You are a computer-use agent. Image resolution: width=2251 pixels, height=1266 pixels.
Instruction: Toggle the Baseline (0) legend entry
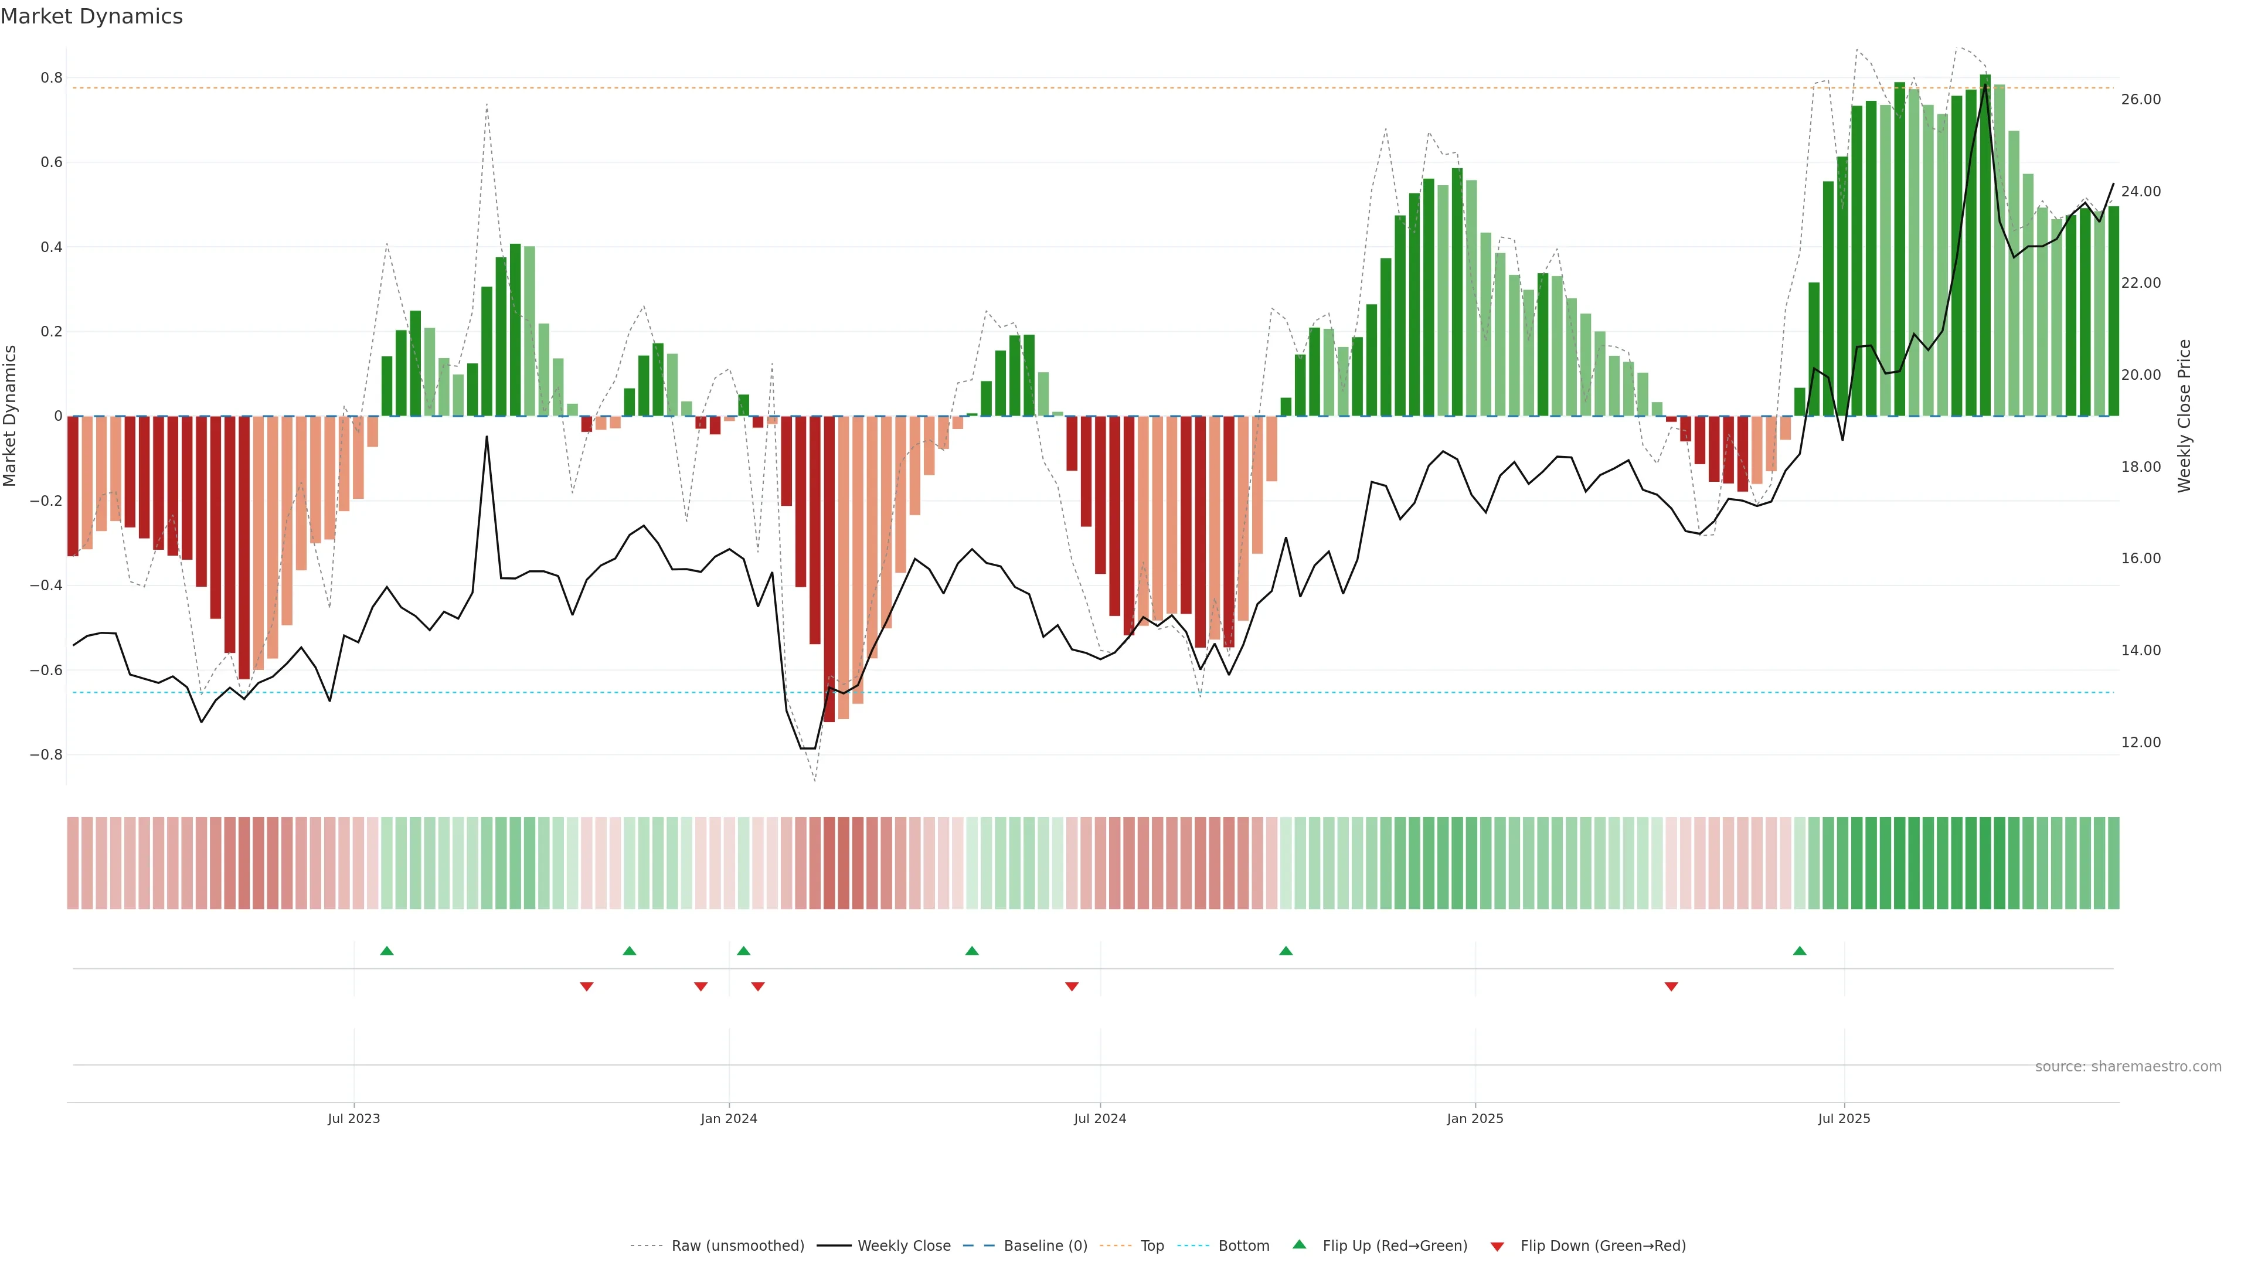pyautogui.click(x=1045, y=1246)
